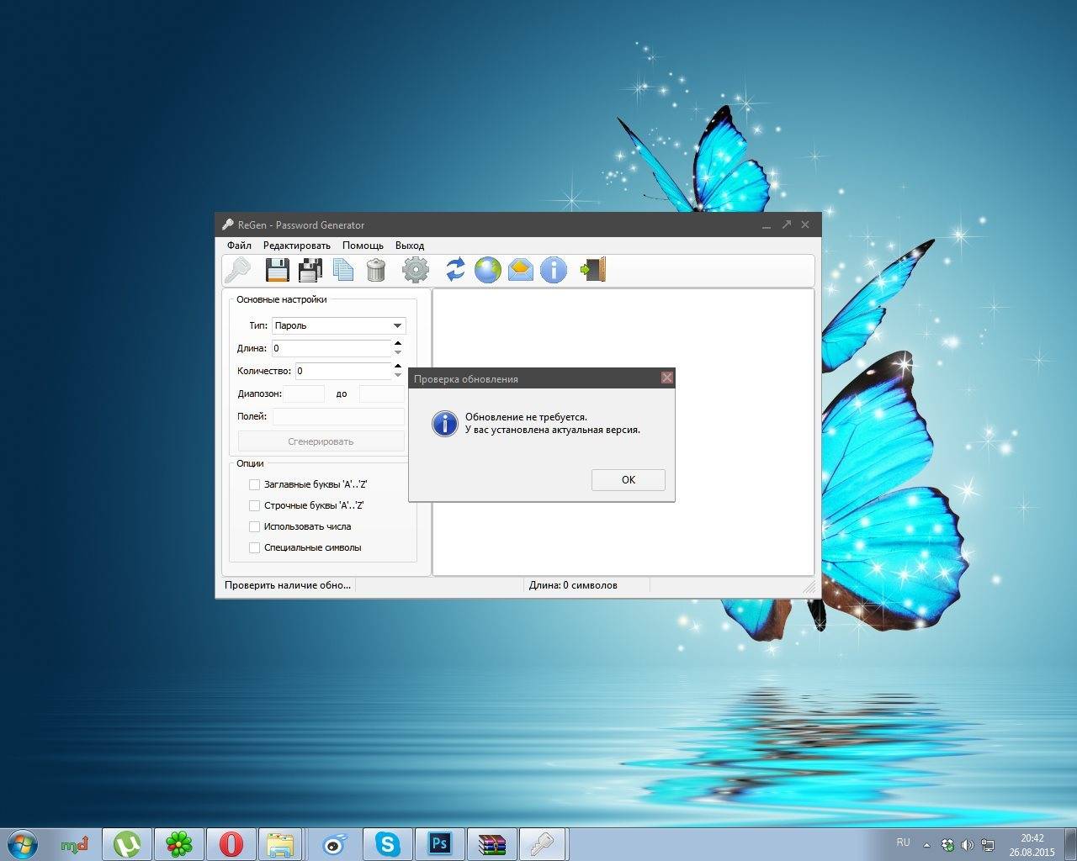Click the ReGen key icon on taskbar
The width and height of the screenshot is (1077, 861).
point(543,844)
